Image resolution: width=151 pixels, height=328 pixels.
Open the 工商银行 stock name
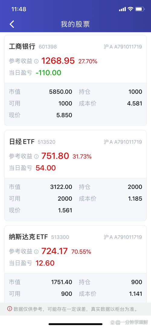(x=22, y=46)
